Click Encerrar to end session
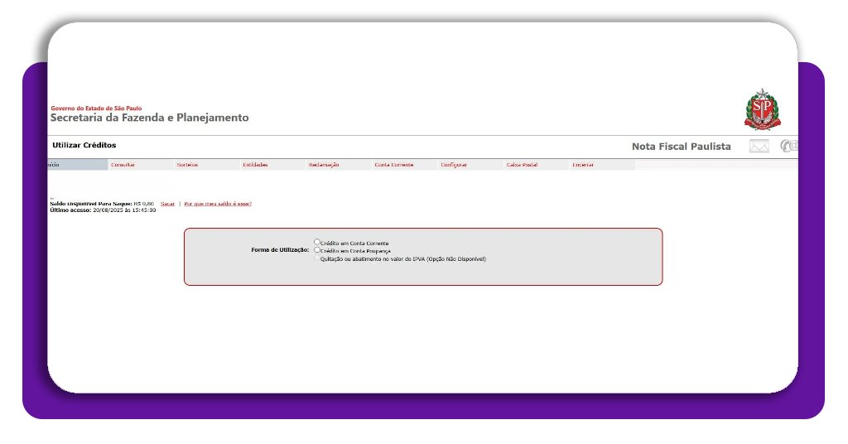This screenshot has height=444, width=848. tap(583, 165)
